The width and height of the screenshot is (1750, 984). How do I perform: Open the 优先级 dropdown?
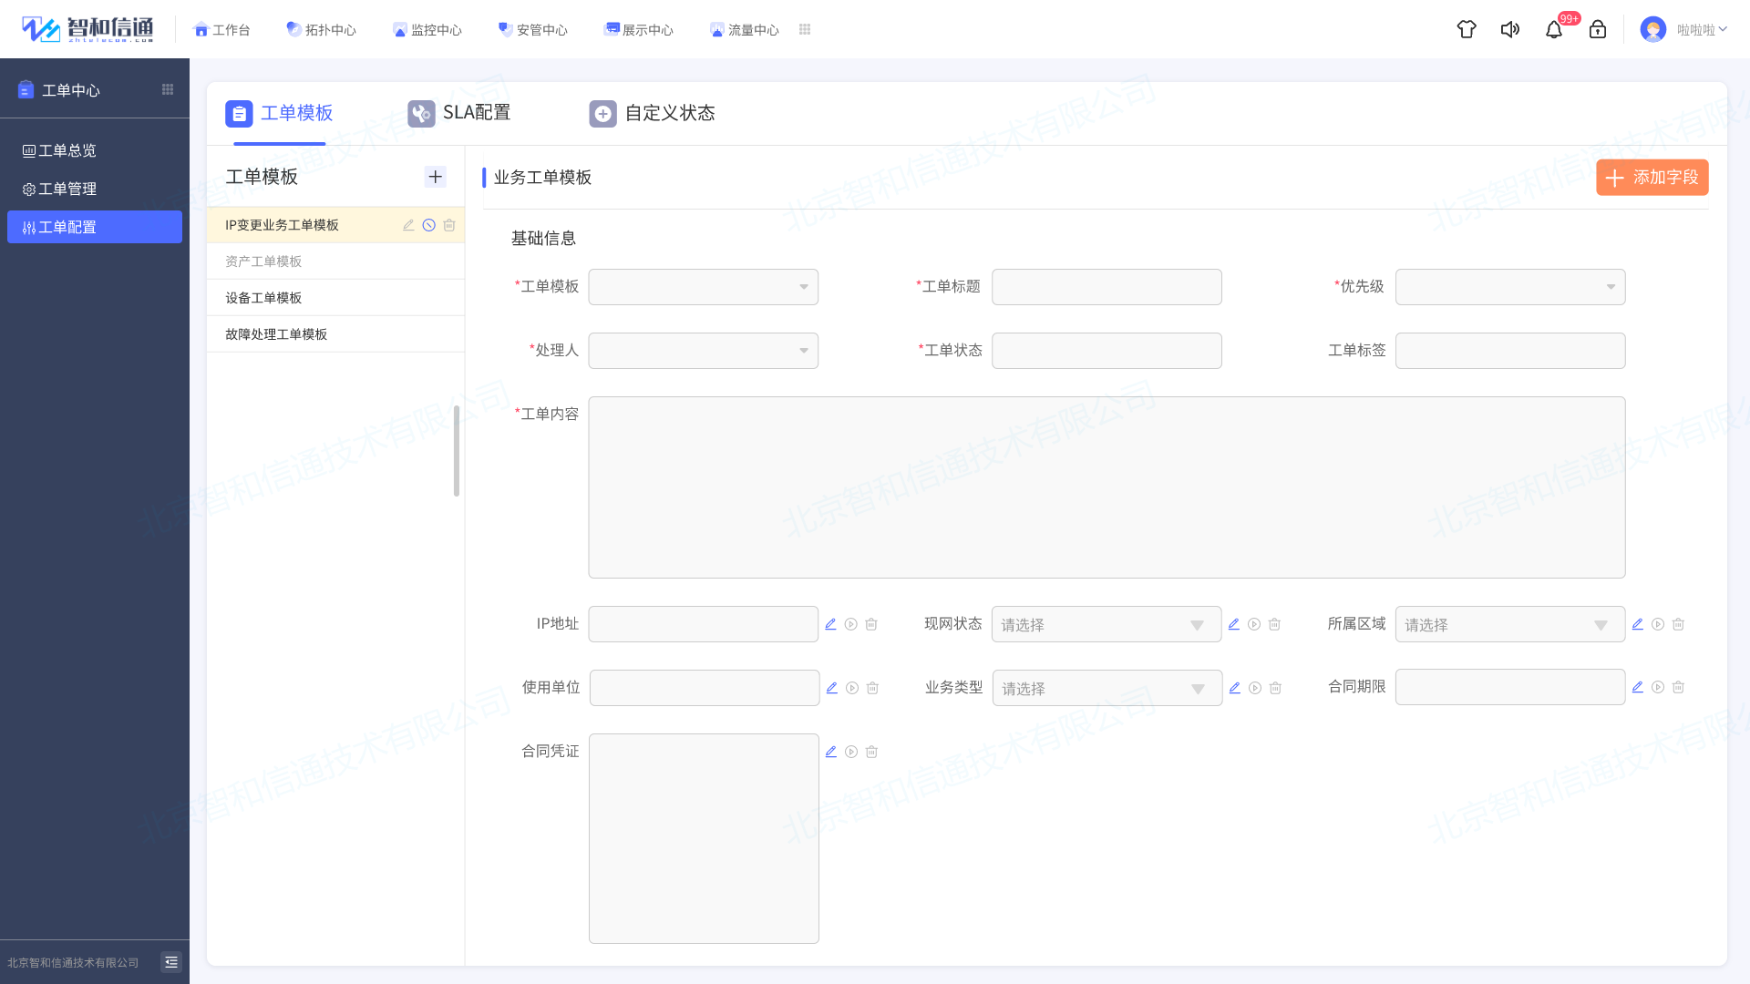click(1509, 286)
